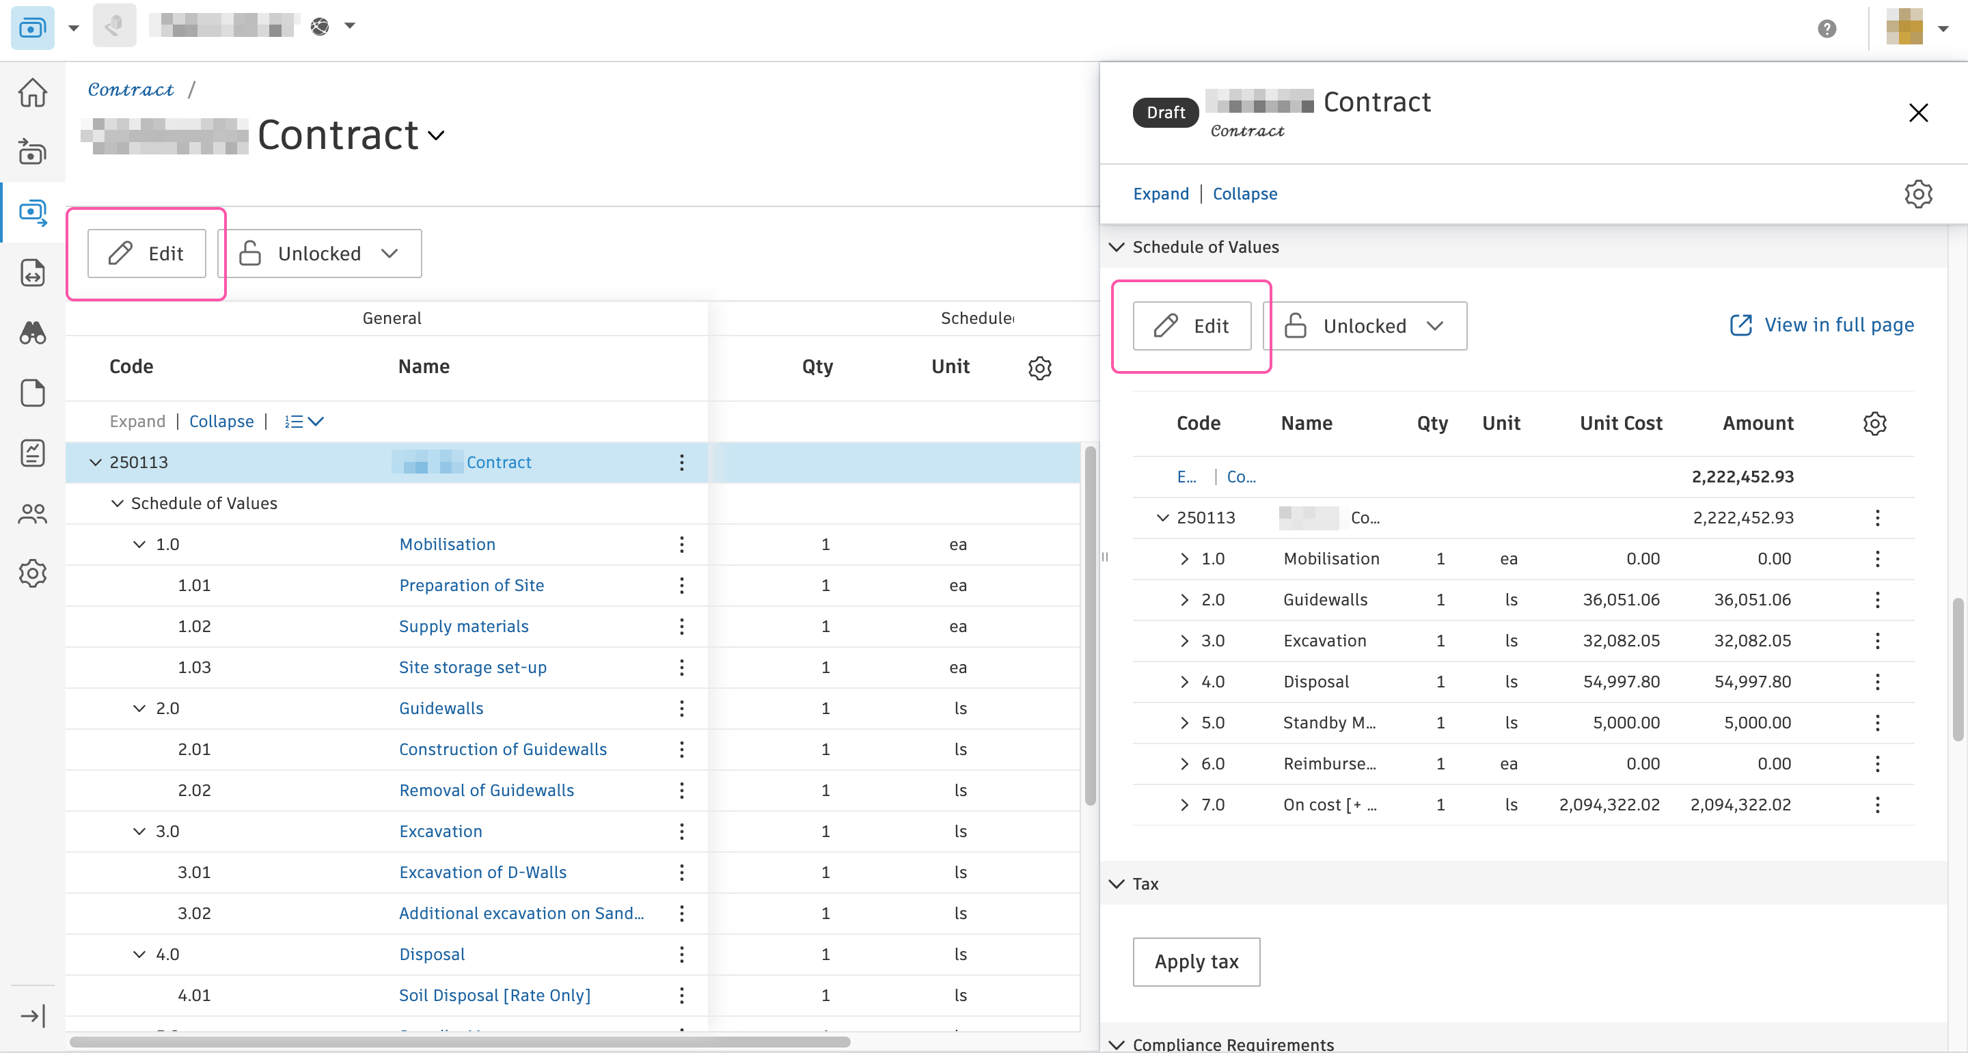Open the sidebar settings gear icon
The image size is (1968, 1053).
point(32,573)
